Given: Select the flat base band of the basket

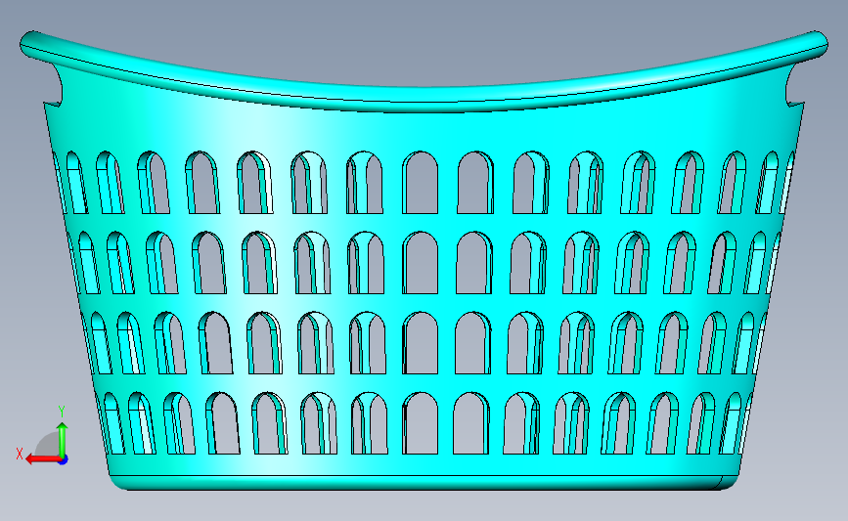Looking at the screenshot, I should (x=424, y=483).
